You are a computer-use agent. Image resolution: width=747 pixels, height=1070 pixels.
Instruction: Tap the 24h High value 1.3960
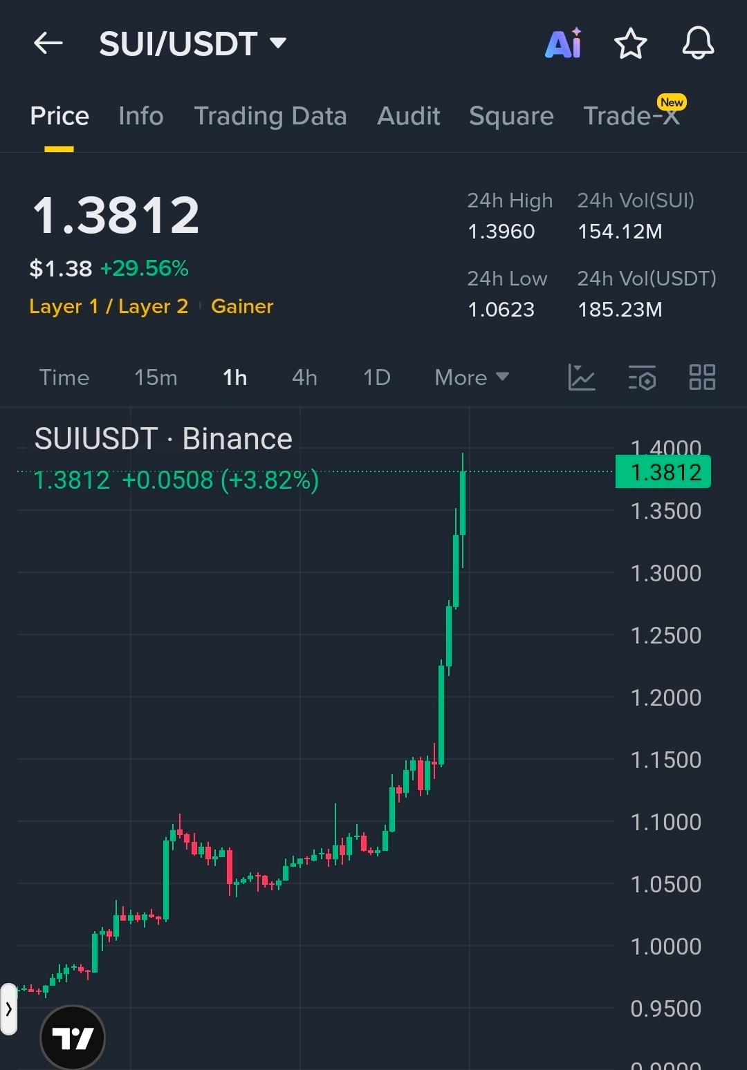pyautogui.click(x=501, y=232)
